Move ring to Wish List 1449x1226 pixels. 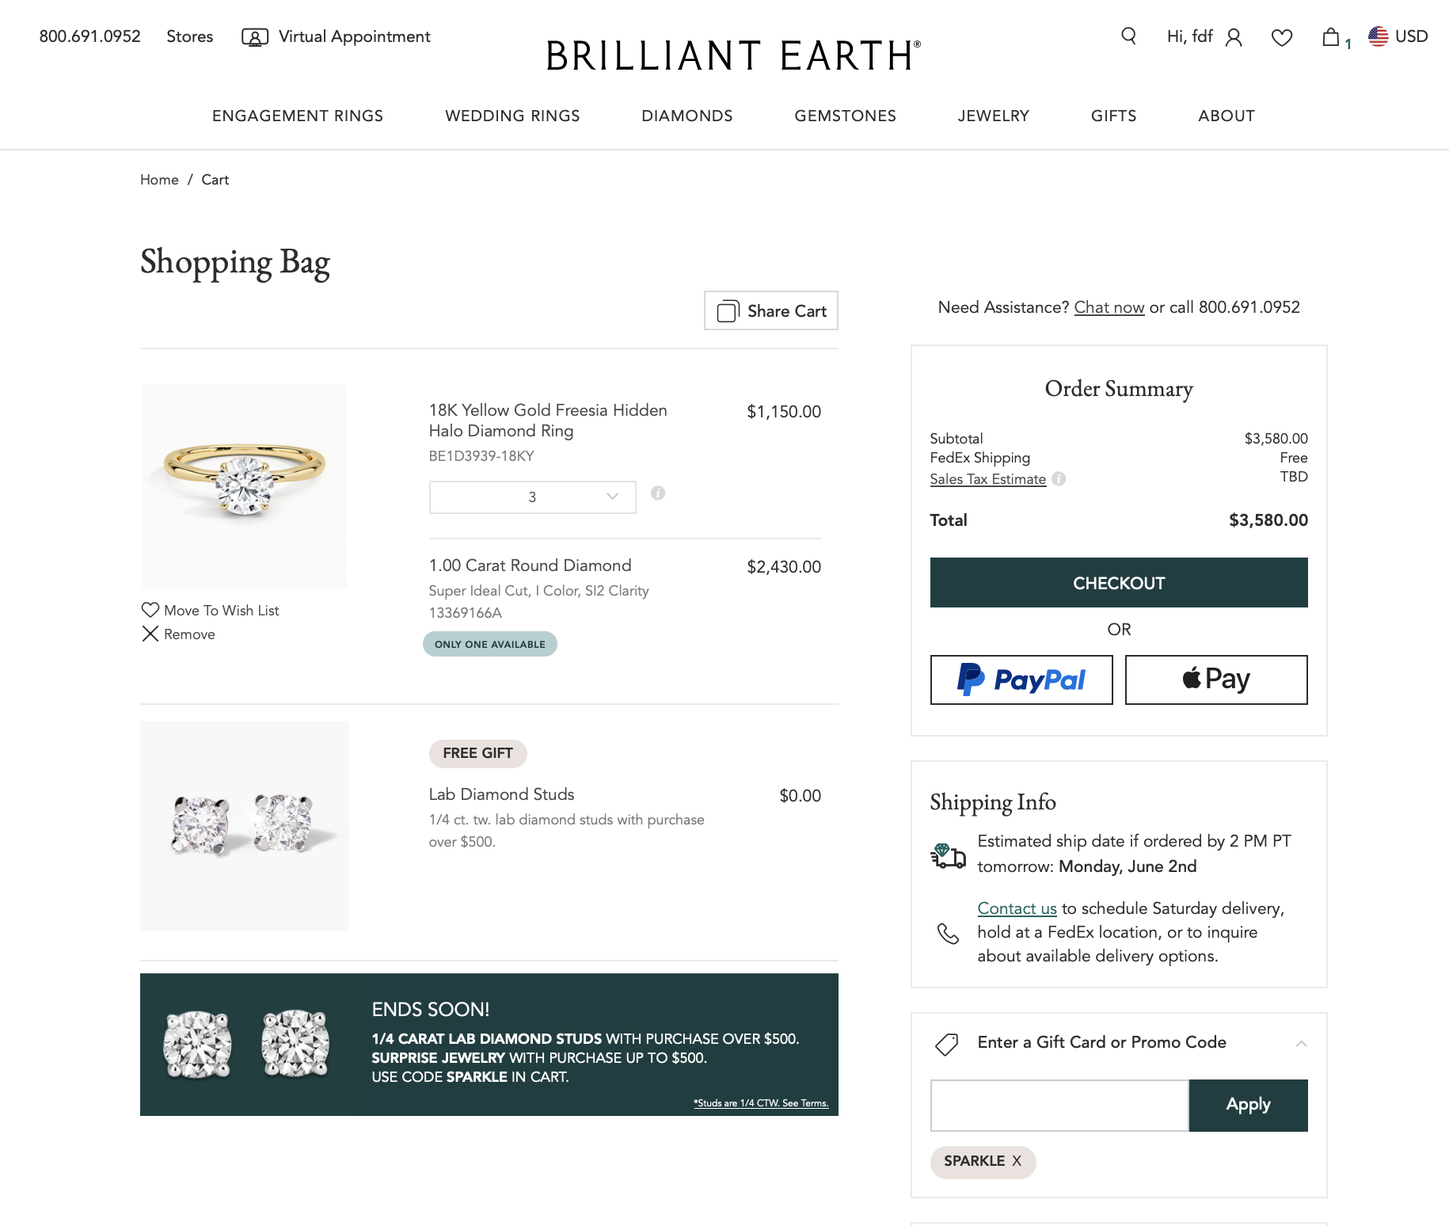(x=211, y=611)
